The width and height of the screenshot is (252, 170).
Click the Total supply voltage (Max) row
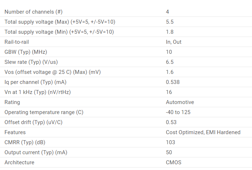126,22
